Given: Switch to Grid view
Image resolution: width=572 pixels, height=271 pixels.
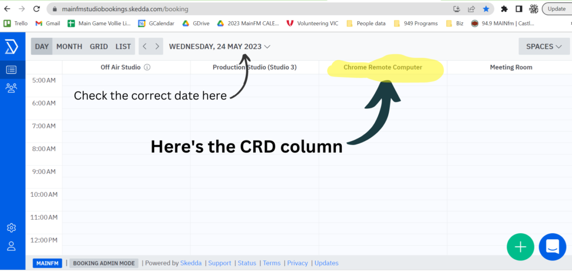Looking at the screenshot, I should point(99,47).
